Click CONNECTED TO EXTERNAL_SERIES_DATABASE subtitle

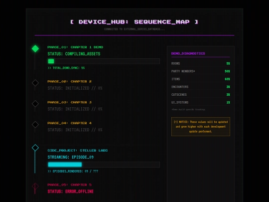click(134, 29)
